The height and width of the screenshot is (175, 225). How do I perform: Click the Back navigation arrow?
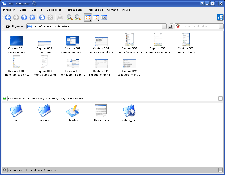point(8,17)
